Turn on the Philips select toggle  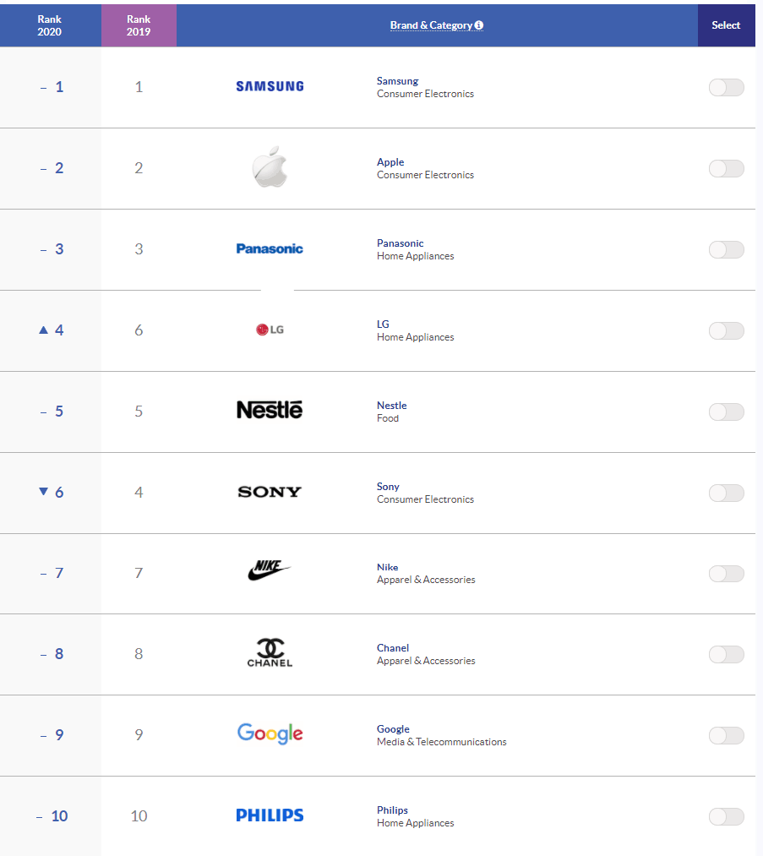coord(726,816)
